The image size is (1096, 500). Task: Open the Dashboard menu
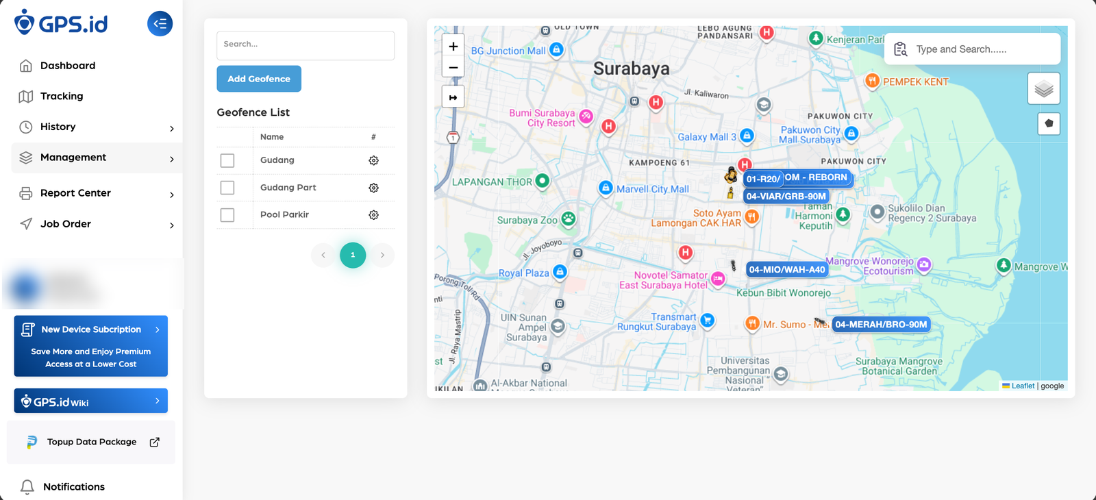(x=97, y=66)
